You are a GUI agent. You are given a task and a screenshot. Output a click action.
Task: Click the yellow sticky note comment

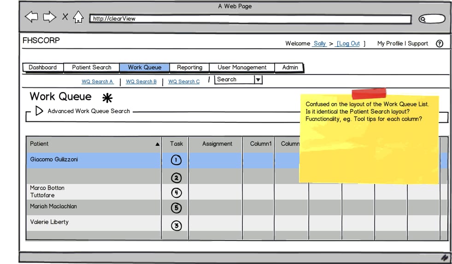(x=369, y=138)
